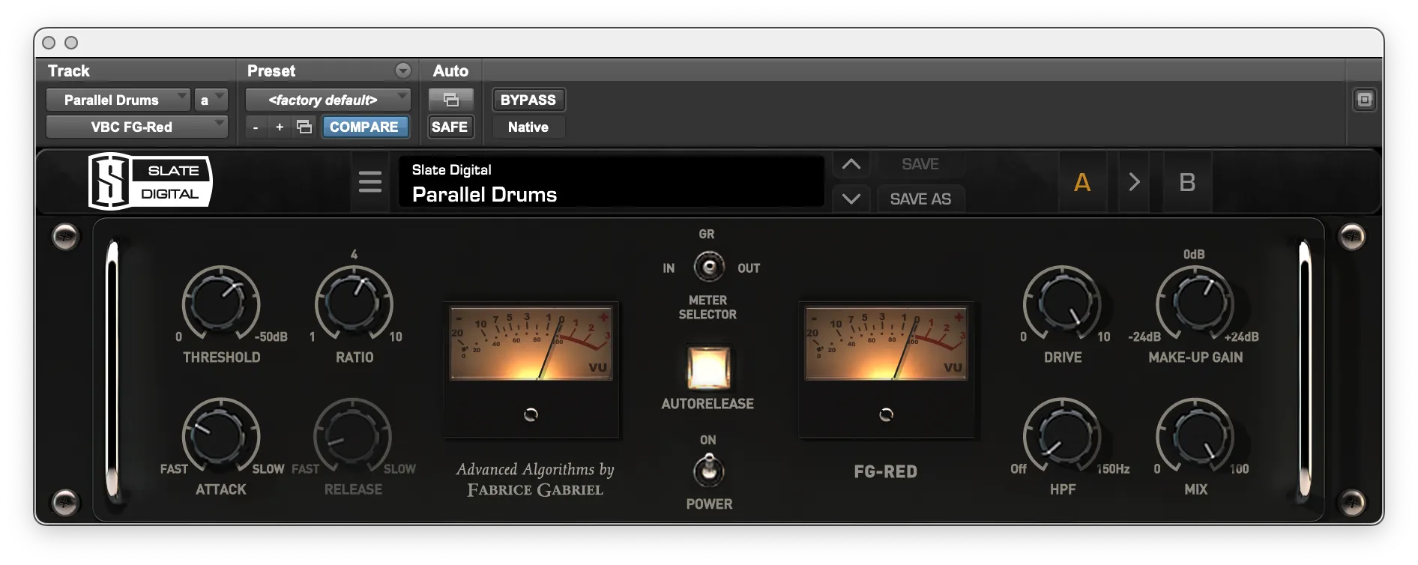Open the insert position 'a' dropdown

(211, 100)
